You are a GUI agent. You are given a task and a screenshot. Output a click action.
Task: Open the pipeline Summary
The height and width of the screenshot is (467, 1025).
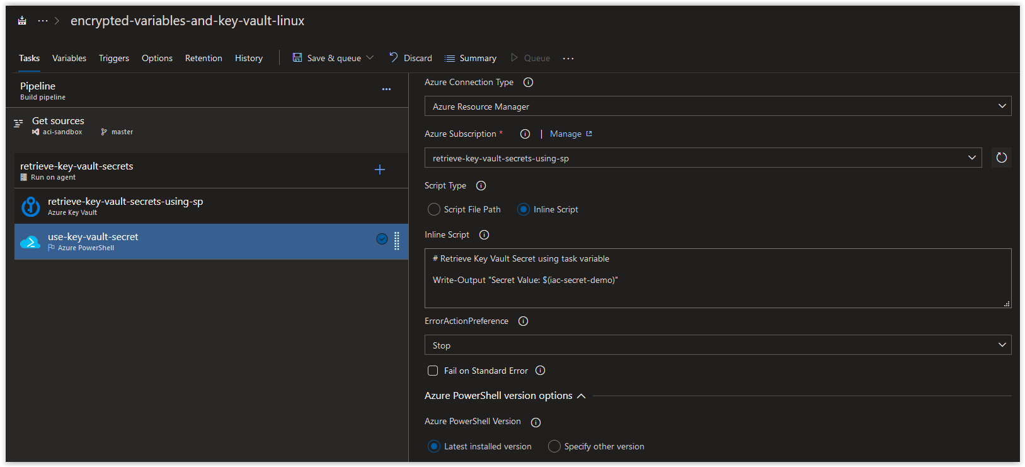pos(471,58)
